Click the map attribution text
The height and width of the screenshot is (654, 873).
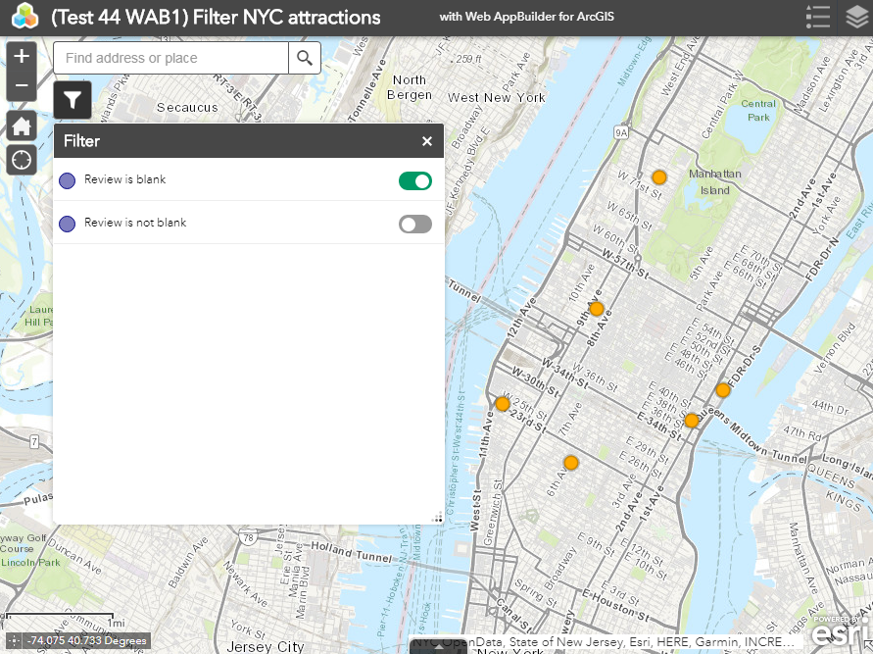[605, 642]
